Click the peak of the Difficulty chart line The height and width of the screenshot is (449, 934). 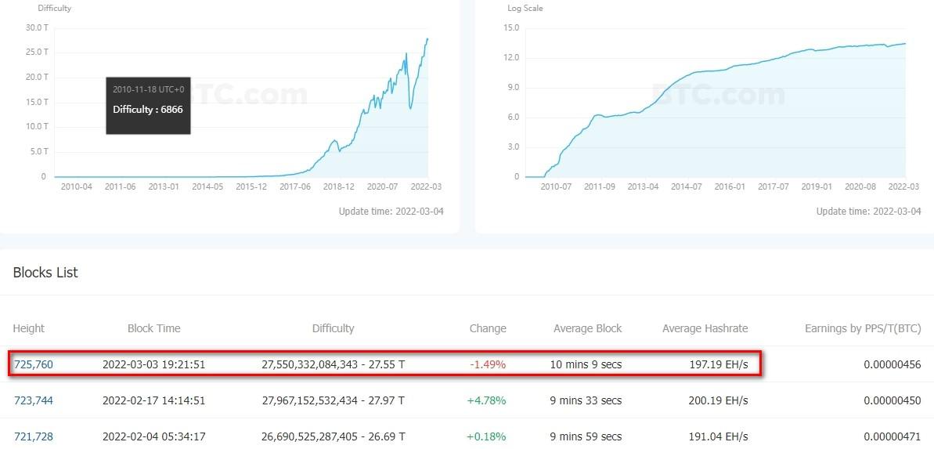(x=427, y=38)
